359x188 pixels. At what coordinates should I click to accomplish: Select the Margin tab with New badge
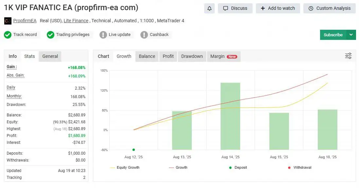pyautogui.click(x=224, y=56)
